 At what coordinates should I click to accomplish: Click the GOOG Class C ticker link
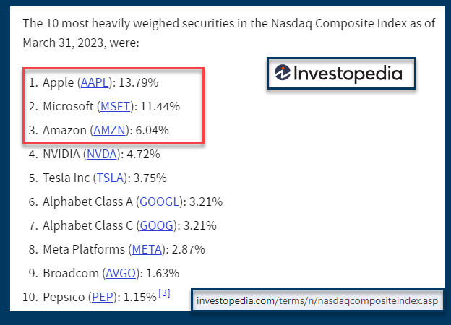tap(157, 225)
